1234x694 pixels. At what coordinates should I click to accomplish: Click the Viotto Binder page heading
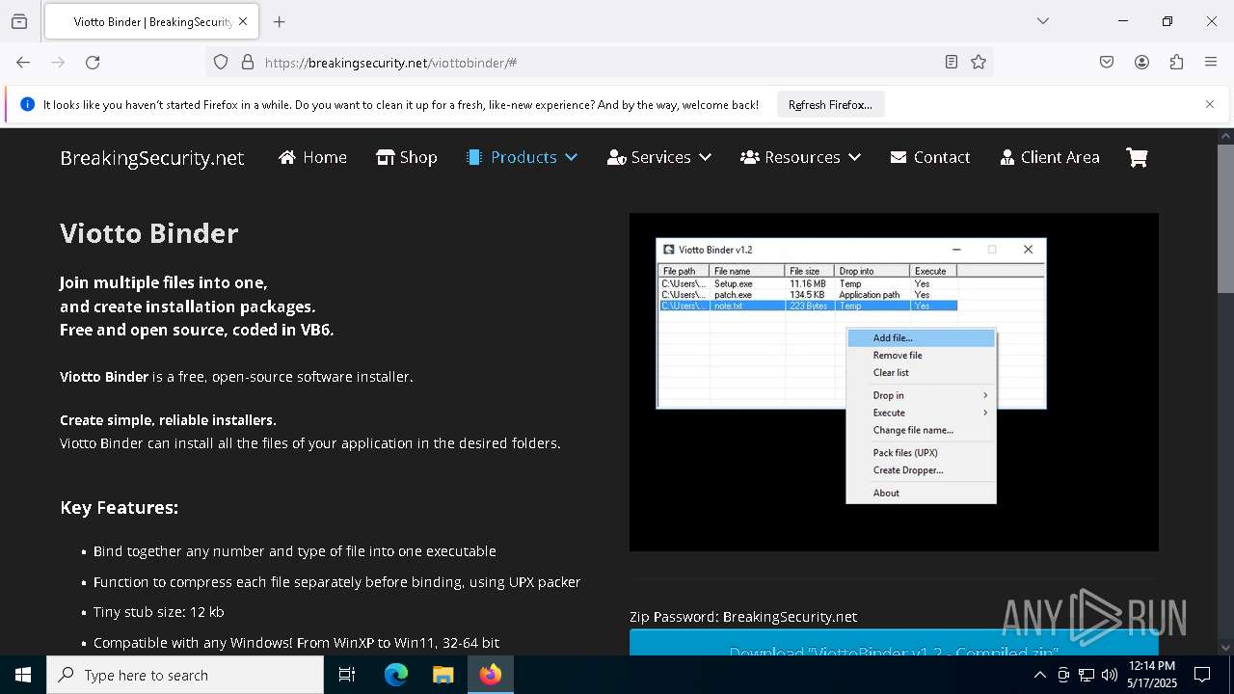[149, 233]
